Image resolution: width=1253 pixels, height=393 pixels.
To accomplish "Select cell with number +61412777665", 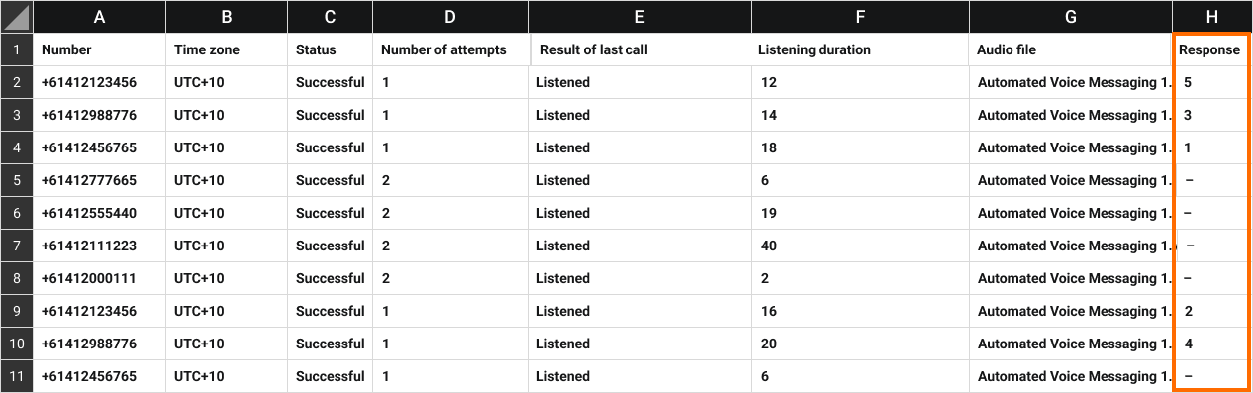I will [x=99, y=180].
